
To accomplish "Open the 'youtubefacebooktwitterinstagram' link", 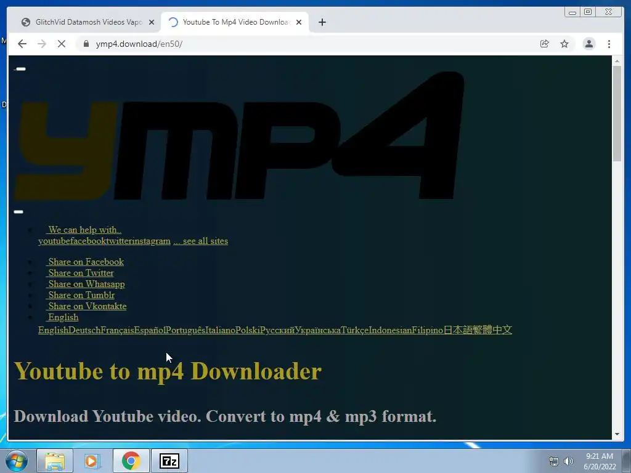I will coord(104,241).
